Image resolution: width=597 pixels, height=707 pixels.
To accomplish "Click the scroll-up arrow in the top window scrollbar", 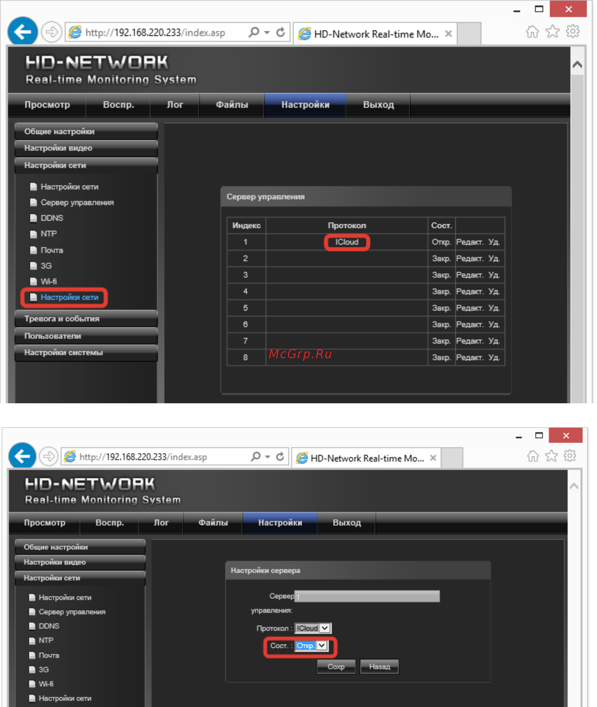I will point(577,64).
